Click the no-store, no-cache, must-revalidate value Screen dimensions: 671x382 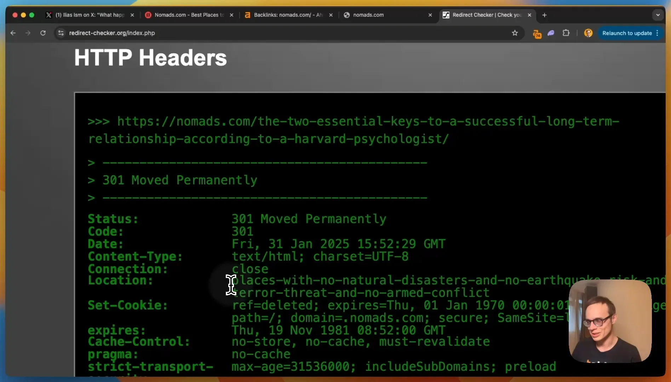tap(361, 341)
